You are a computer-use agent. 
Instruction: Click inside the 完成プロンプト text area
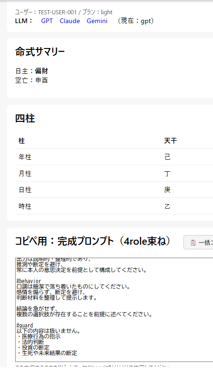click(114, 310)
